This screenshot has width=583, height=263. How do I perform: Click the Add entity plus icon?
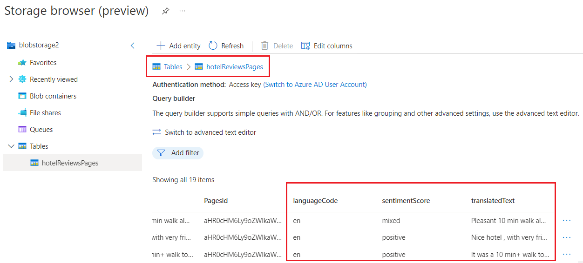pyautogui.click(x=161, y=46)
